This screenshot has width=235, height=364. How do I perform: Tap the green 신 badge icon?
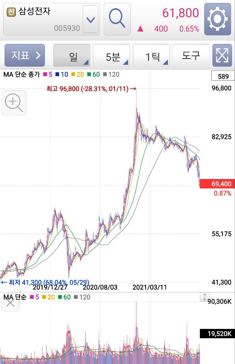[x=11, y=12]
